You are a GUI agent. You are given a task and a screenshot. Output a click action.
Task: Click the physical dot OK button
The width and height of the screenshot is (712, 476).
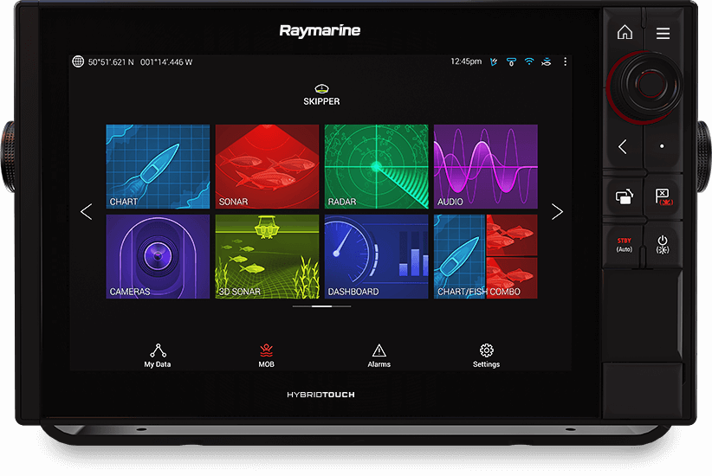tap(662, 146)
